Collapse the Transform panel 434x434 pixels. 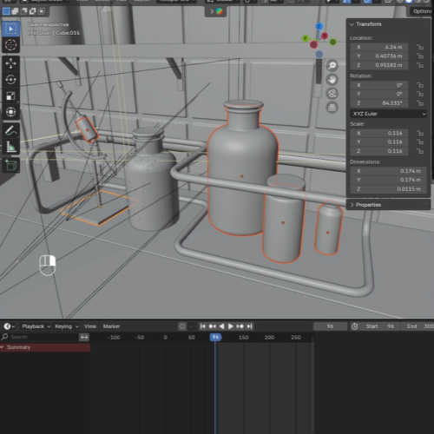coord(352,24)
